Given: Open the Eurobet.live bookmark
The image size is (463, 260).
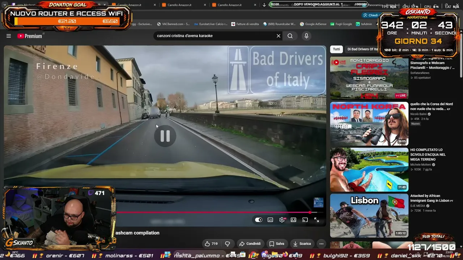Looking at the screenshot, I should [x=211, y=24].
